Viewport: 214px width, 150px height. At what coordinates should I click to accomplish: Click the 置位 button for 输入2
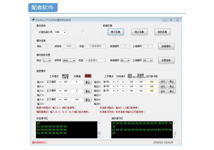tap(88, 91)
